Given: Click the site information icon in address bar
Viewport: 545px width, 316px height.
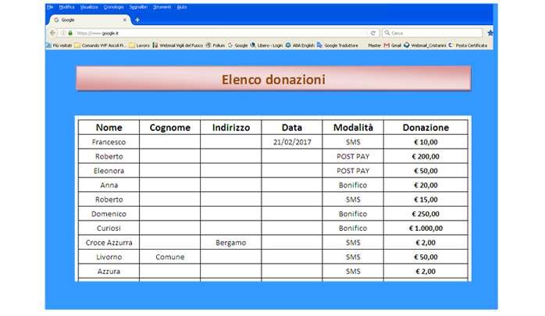Looking at the screenshot, I should coord(63,33).
